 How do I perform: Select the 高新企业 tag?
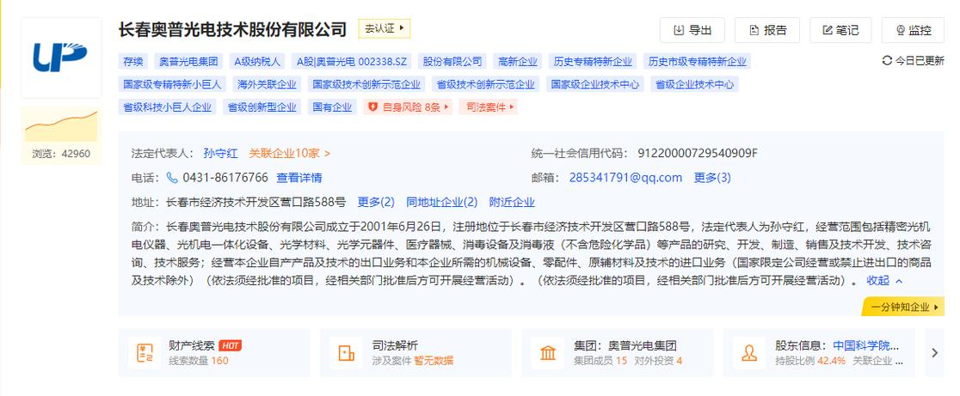tap(518, 61)
